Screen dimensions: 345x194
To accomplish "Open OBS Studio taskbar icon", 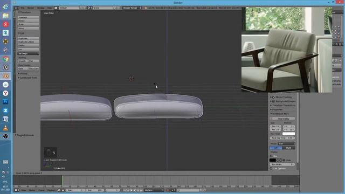I will 5,136.
